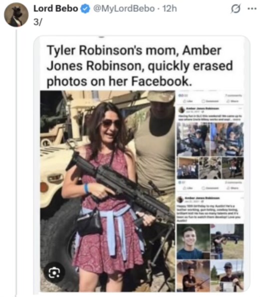Screen dimensions: 260x297
Task: Click the second Facebook post profile picture
Action: click(x=180, y=199)
